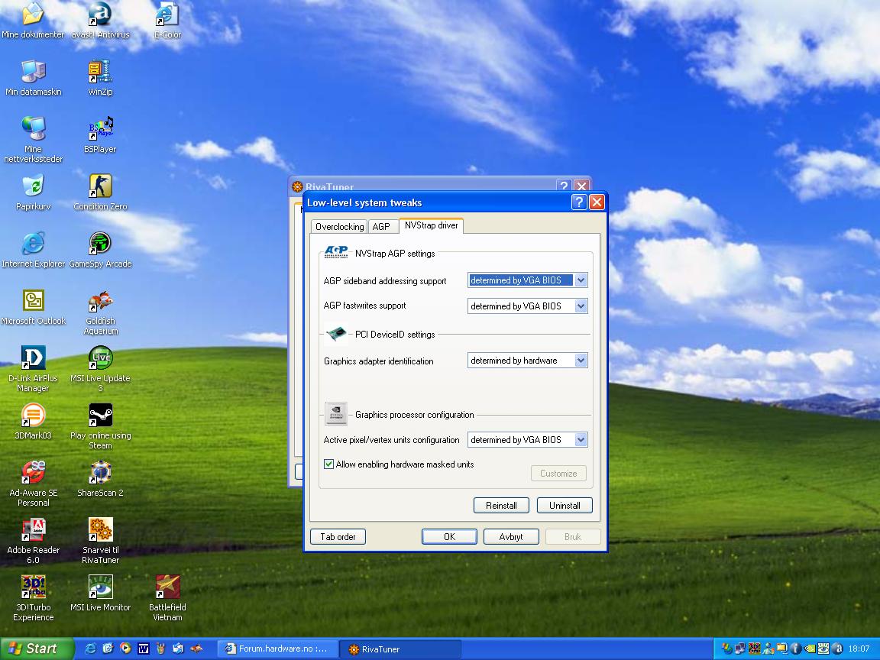Image resolution: width=880 pixels, height=660 pixels.
Task: Confirm with the OK button
Action: pos(449,536)
